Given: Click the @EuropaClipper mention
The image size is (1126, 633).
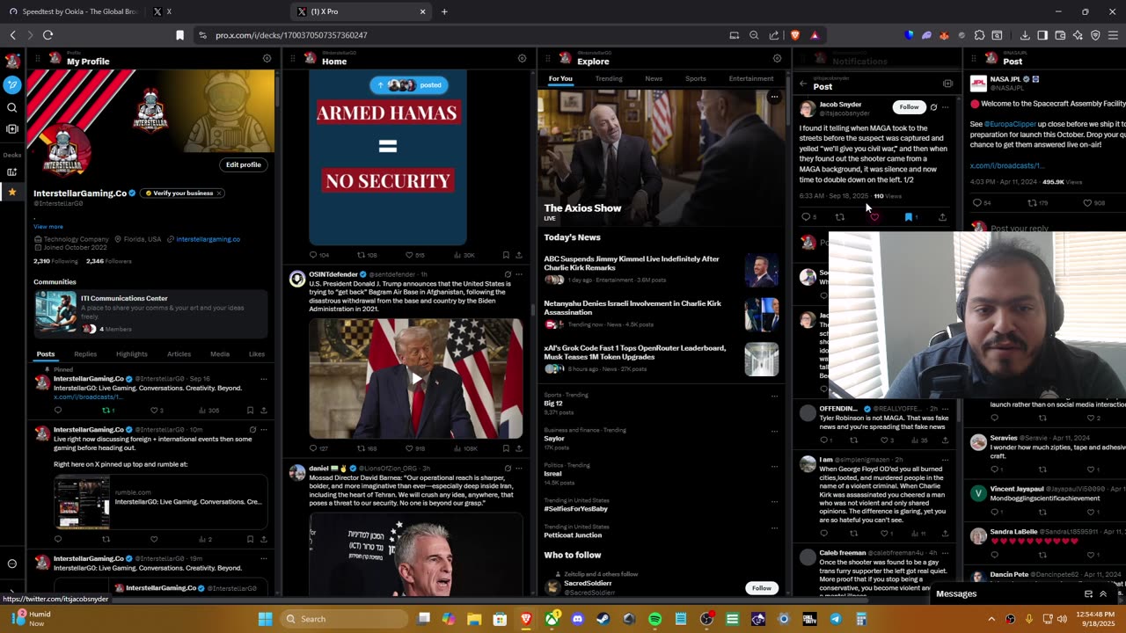Looking at the screenshot, I should 1010,124.
